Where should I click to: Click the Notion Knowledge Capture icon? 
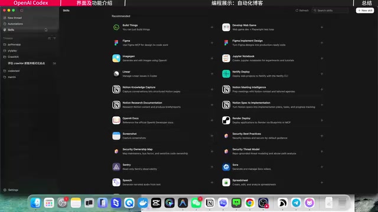click(x=116, y=90)
